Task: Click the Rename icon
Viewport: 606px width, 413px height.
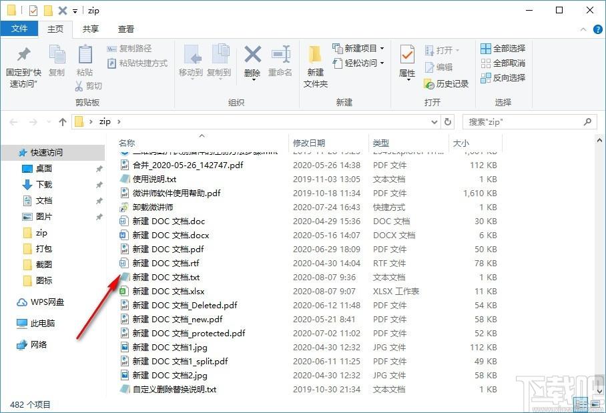Action: 281,54
